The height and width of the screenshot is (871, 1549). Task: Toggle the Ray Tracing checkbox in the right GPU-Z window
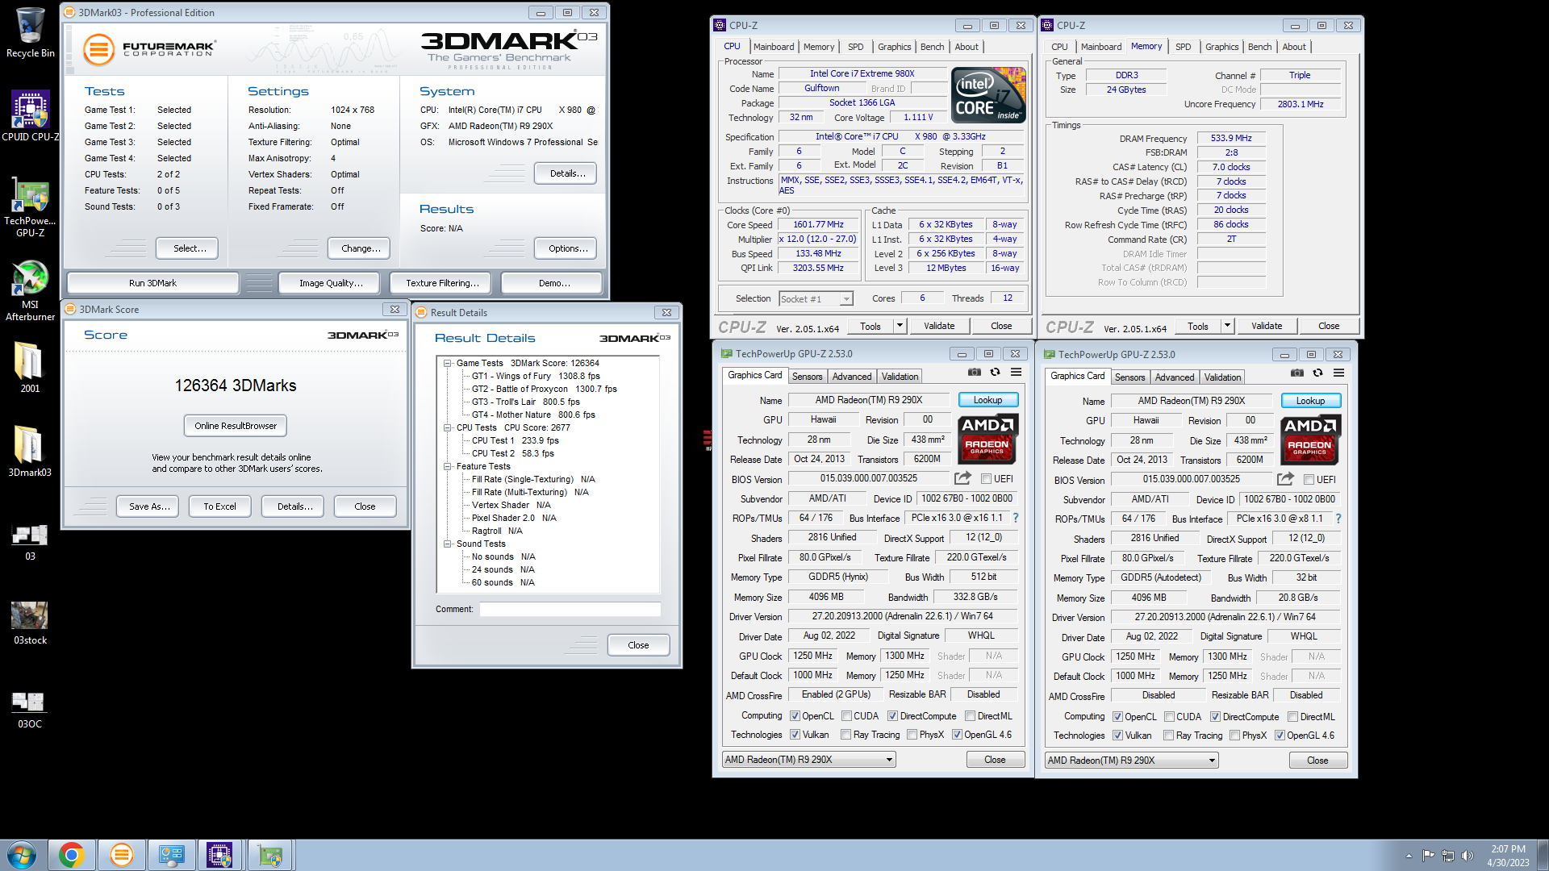coord(1169,736)
